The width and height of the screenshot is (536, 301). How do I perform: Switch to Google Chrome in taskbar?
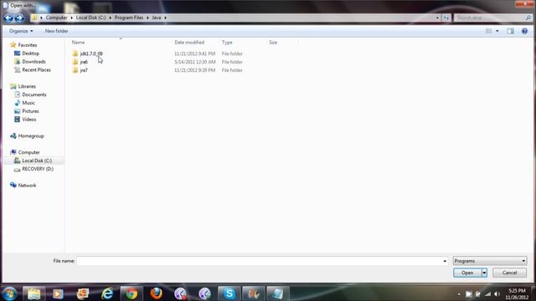click(x=131, y=293)
